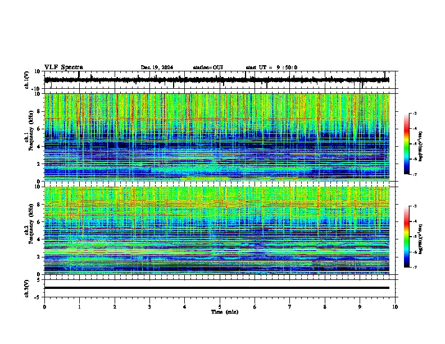The height and width of the screenshot is (344, 445).
Task: Click inside the ch.1 spectrogram panel
Action: click(x=217, y=137)
